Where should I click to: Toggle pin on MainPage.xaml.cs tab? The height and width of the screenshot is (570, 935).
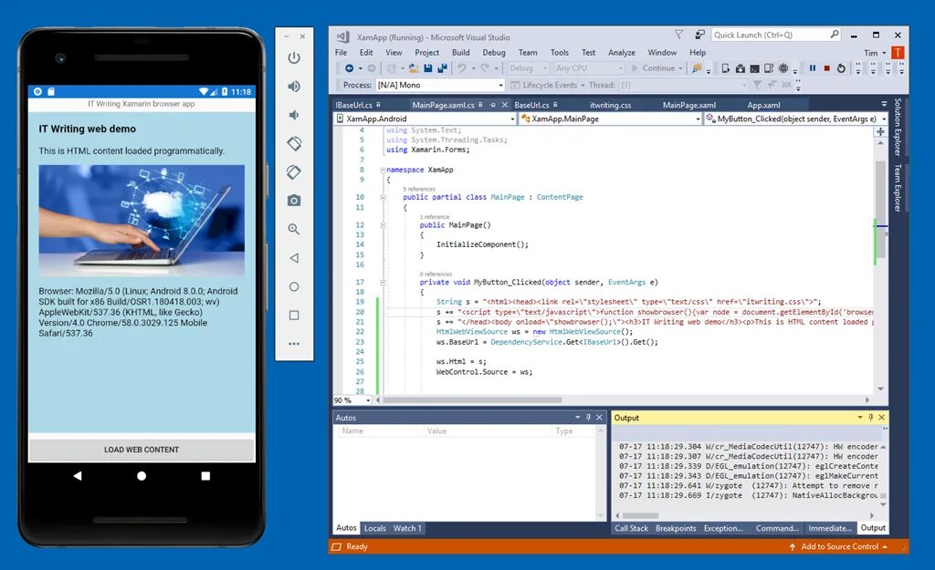click(492, 105)
